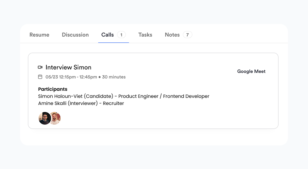Switch to the Discussion tab
This screenshot has height=169, width=308.
[x=75, y=35]
